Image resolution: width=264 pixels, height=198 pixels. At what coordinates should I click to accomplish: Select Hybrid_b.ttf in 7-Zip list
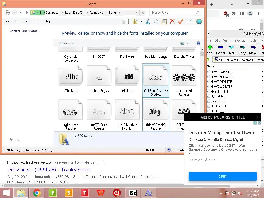click(219, 96)
